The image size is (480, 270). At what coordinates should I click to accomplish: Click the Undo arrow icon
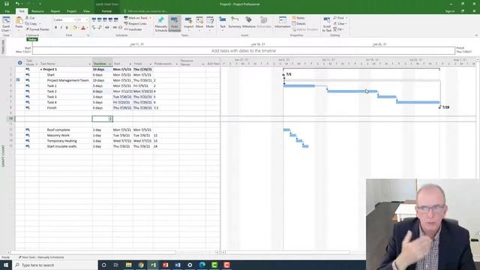[17, 4]
